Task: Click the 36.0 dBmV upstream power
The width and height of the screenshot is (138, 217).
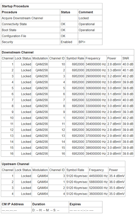Action: point(117,182)
